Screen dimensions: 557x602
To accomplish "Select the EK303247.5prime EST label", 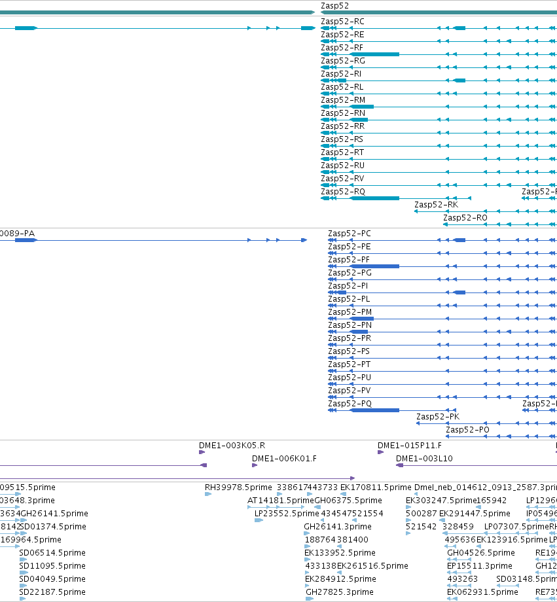I will [441, 501].
